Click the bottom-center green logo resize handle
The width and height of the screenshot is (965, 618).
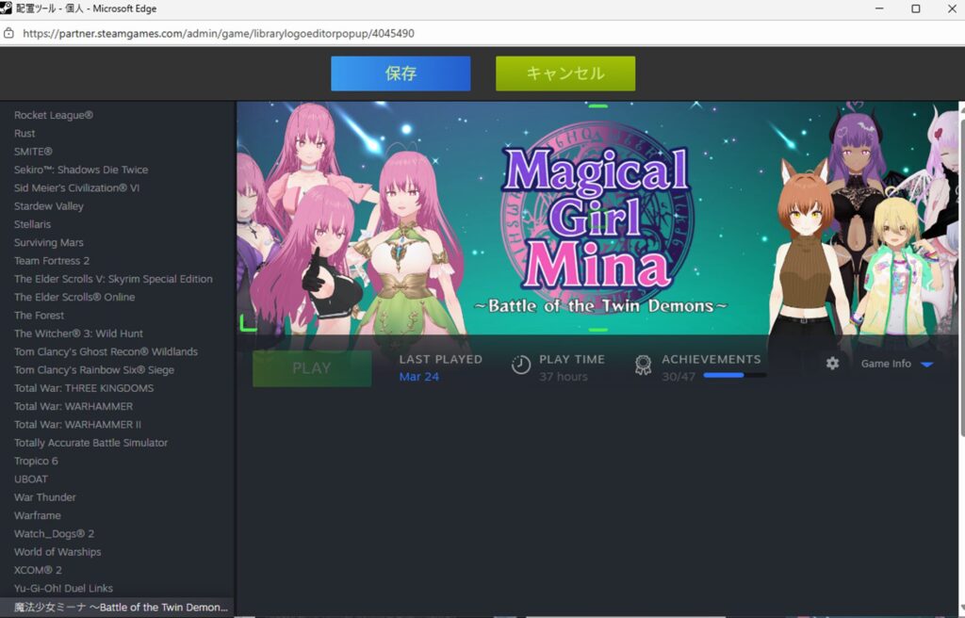pos(597,330)
